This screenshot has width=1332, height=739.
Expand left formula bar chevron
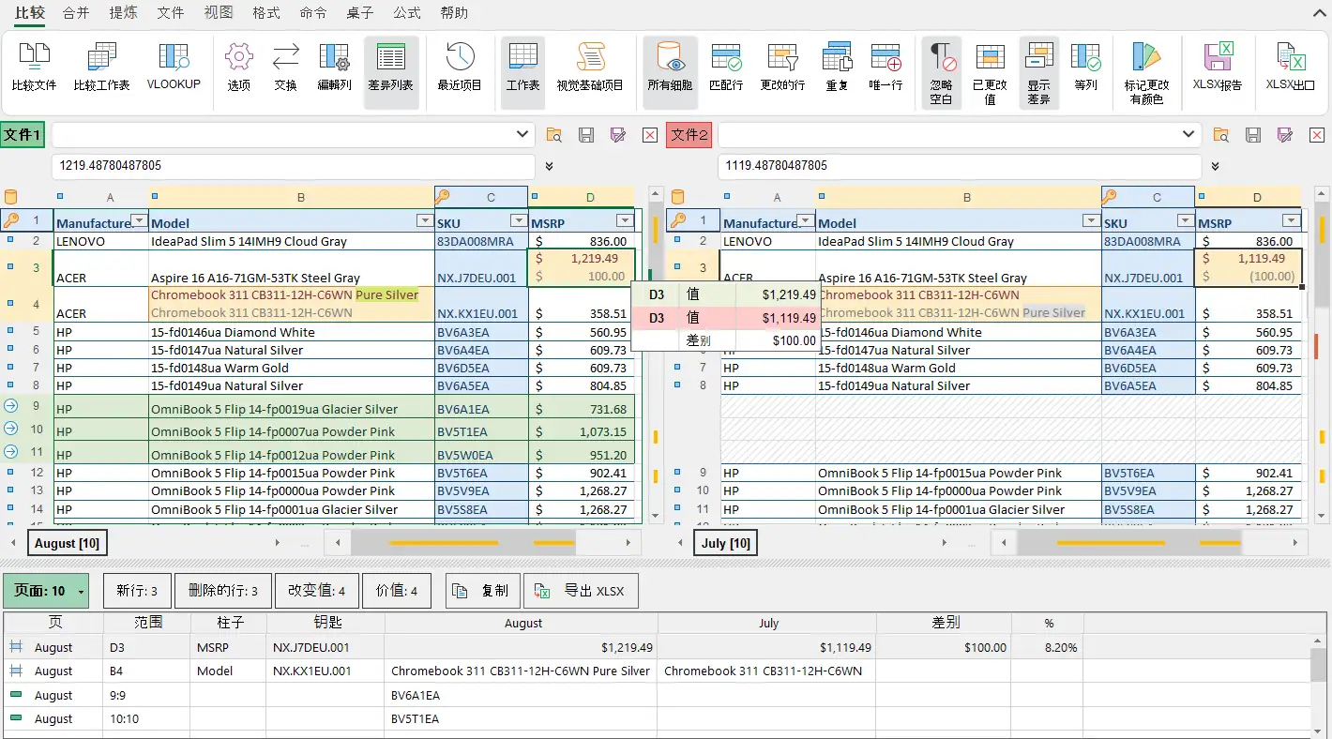click(549, 166)
